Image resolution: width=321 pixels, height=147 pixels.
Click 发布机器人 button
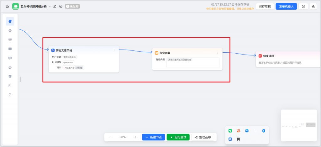[x=286, y=6]
